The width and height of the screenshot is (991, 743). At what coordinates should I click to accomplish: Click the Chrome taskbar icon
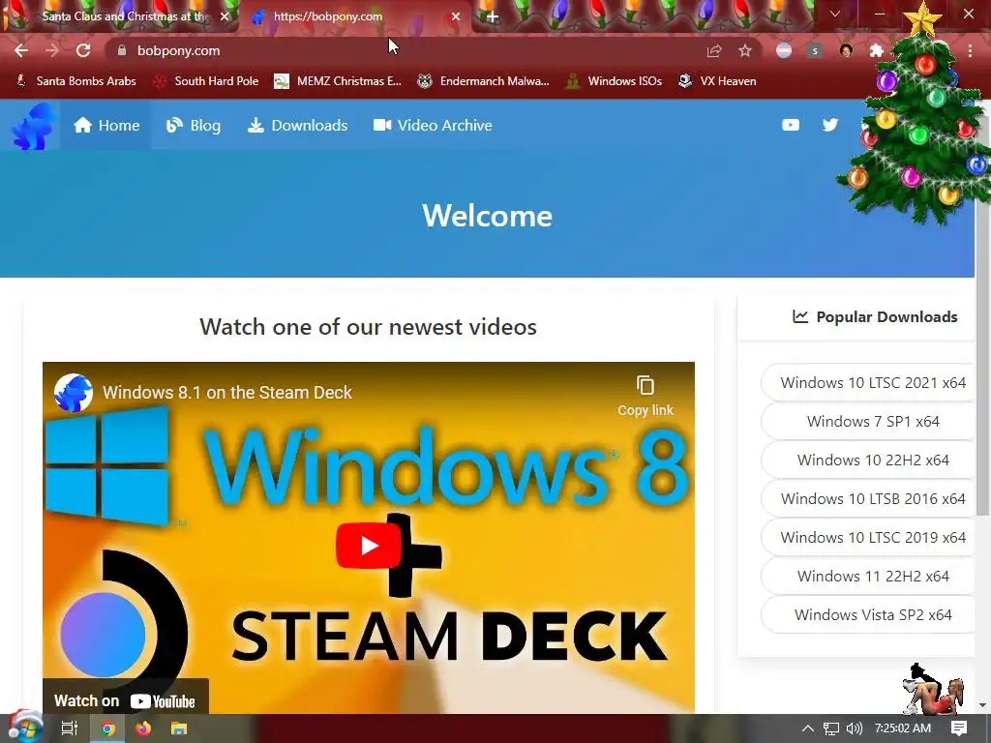point(107,728)
